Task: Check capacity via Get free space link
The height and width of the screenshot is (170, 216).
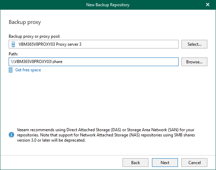Action: click(x=28, y=70)
